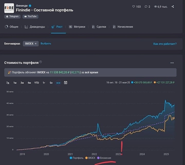Open the calendar date picker icon
The image size is (185, 165).
coord(66,83)
